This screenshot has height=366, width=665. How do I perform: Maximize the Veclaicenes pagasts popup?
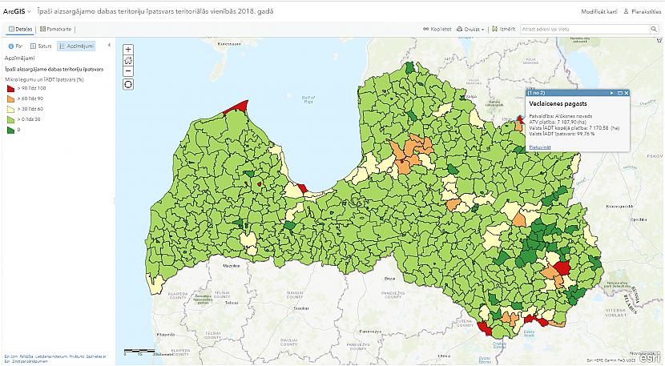pyautogui.click(x=619, y=93)
